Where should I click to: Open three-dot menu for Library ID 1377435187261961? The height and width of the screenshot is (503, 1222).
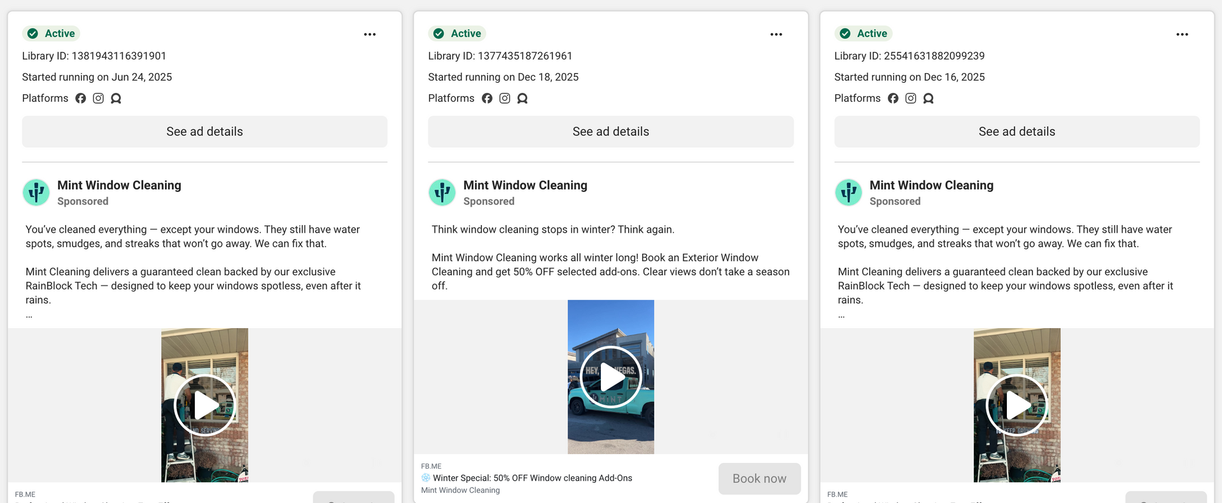click(776, 34)
